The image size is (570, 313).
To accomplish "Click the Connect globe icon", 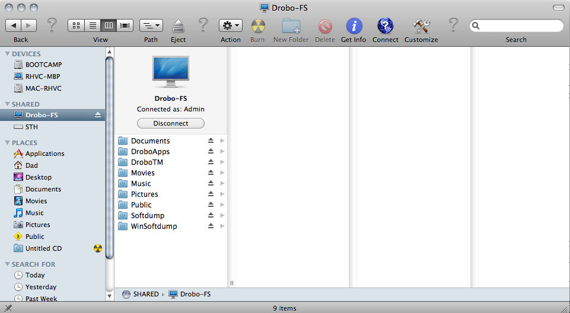I will 386,26.
